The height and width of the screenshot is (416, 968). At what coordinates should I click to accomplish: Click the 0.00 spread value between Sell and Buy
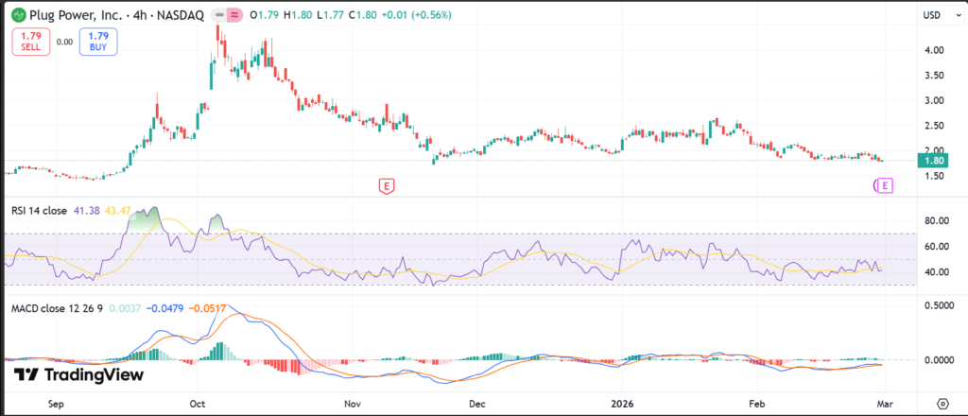tap(64, 42)
